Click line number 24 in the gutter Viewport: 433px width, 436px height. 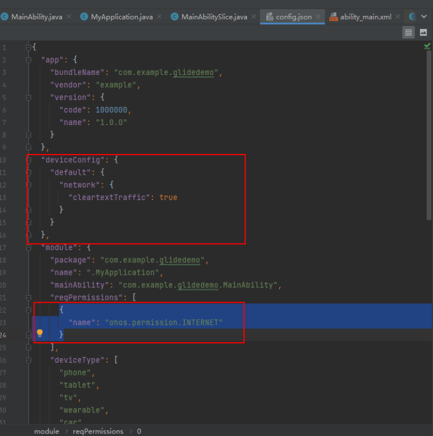3,335
